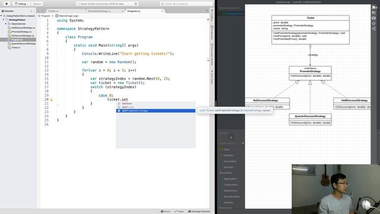Click the error marker in editor scrollbar

point(208,20)
